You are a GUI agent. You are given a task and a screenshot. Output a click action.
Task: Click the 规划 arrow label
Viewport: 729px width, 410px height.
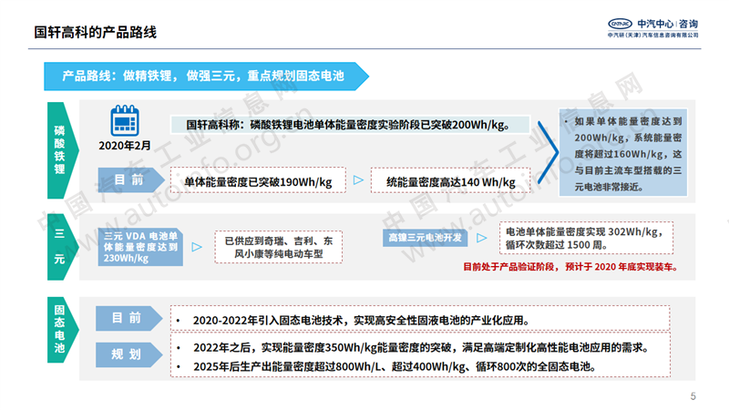pos(129,354)
